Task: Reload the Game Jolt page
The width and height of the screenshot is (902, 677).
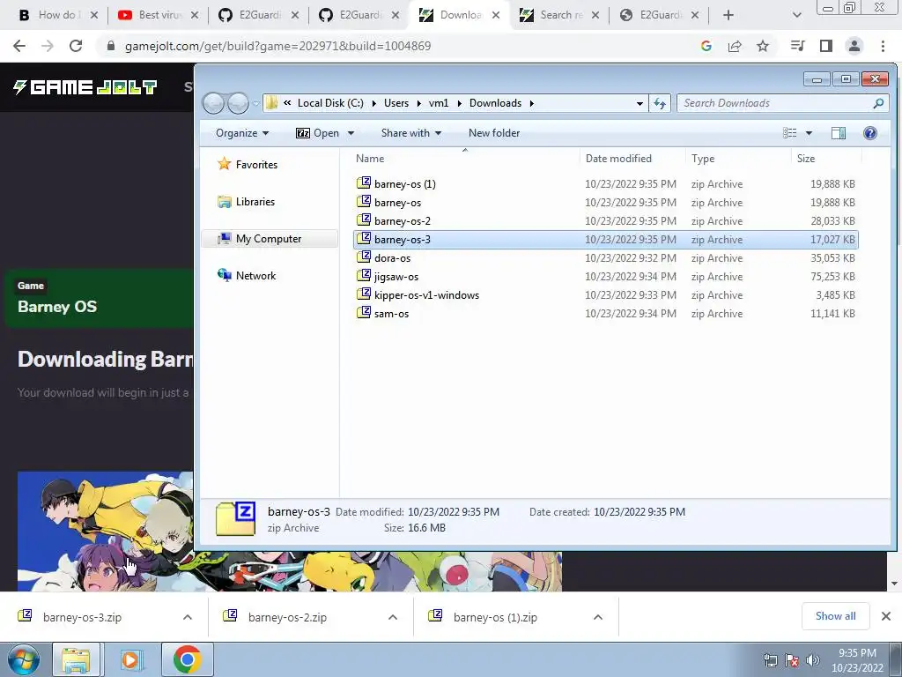Action: click(76, 46)
